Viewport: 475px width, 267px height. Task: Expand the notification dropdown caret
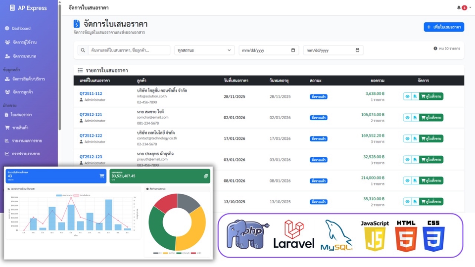[470, 8]
